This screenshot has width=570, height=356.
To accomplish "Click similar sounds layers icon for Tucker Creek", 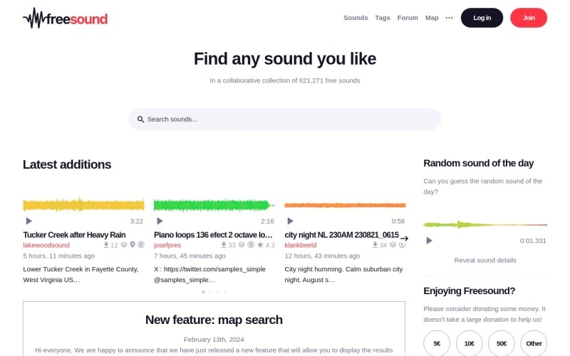I will (124, 245).
